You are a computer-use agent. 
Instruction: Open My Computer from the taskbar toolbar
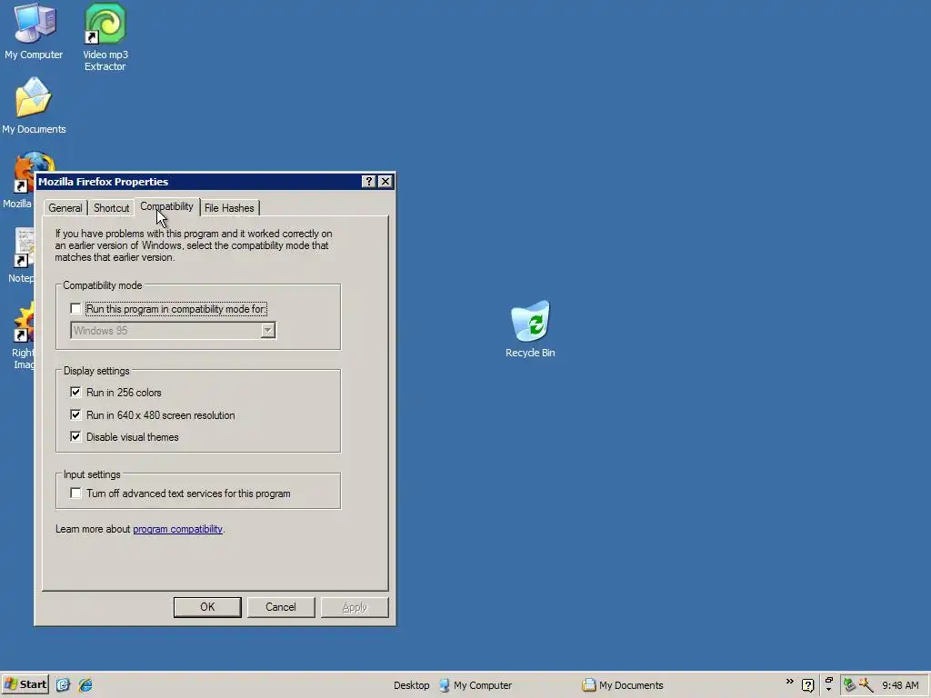tap(476, 685)
